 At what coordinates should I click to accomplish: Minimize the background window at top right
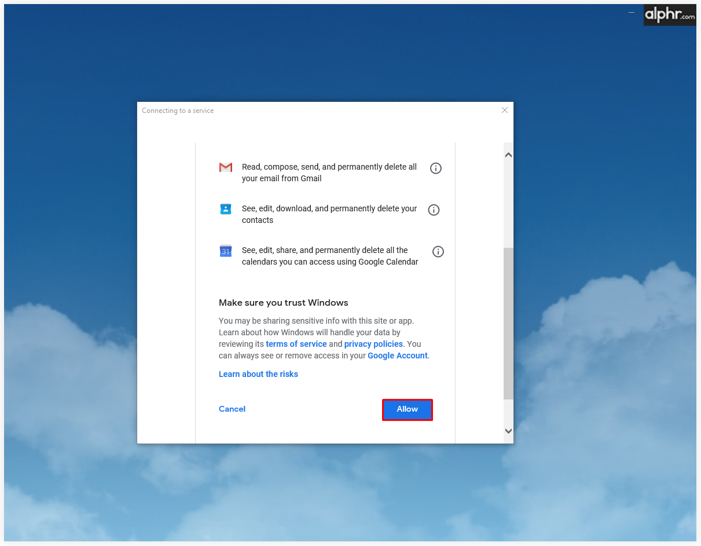click(x=632, y=12)
